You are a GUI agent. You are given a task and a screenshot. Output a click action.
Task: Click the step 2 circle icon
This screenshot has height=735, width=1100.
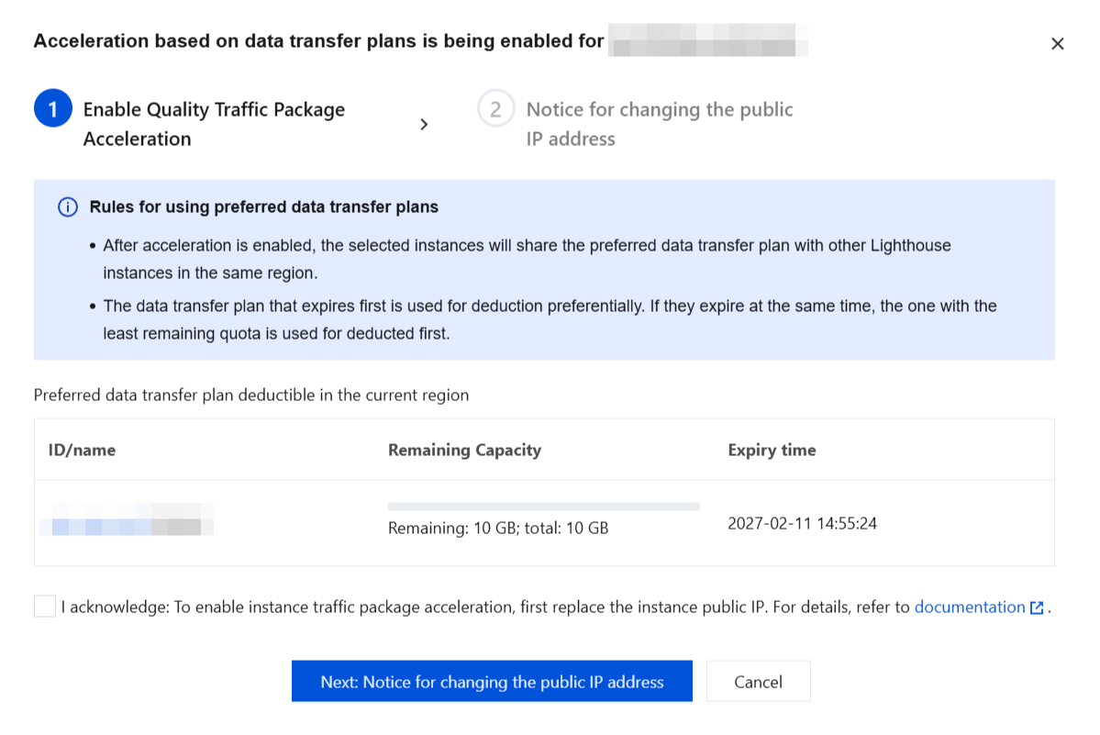tap(495, 108)
